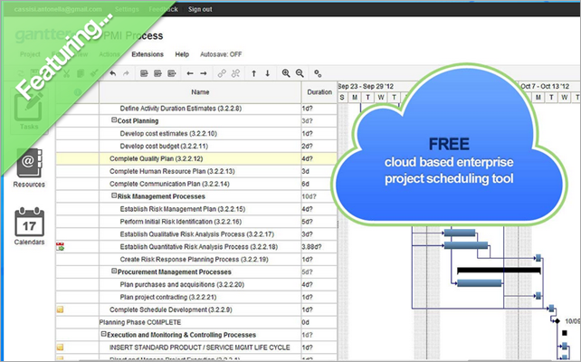Click the calendar constraint icon on row 3.2.2.18
Image resolution: width=581 pixels, height=362 pixels.
pos(60,247)
